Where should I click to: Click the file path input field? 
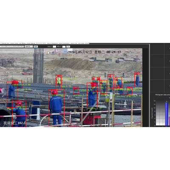point(12,46)
